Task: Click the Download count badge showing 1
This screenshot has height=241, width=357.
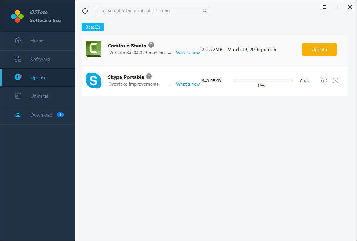Action: [60, 115]
